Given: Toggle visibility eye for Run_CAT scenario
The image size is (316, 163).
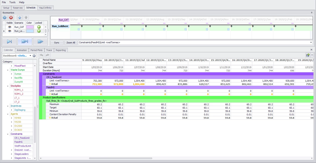Looking at the screenshot, I should pyautogui.click(x=9, y=27).
